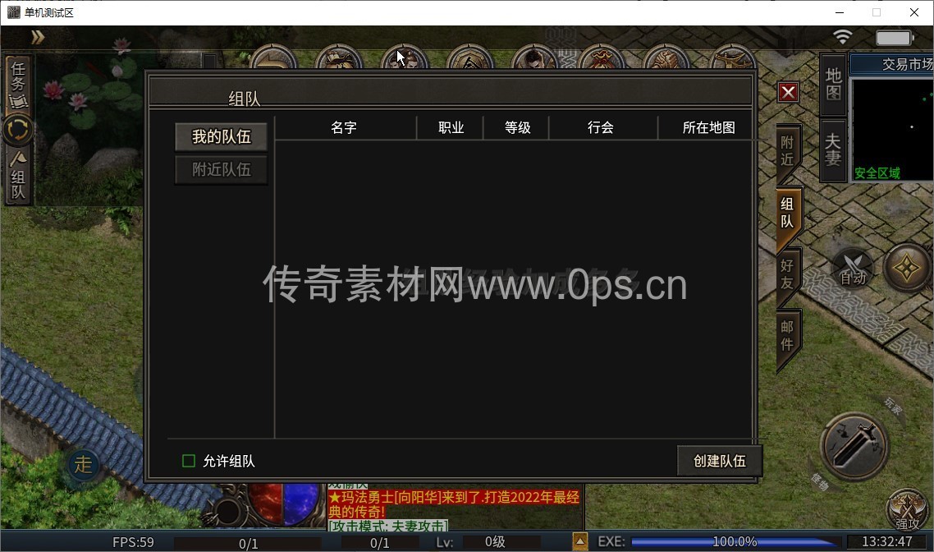Click the red X panel close icon
The height and width of the screenshot is (552, 934).
[788, 92]
